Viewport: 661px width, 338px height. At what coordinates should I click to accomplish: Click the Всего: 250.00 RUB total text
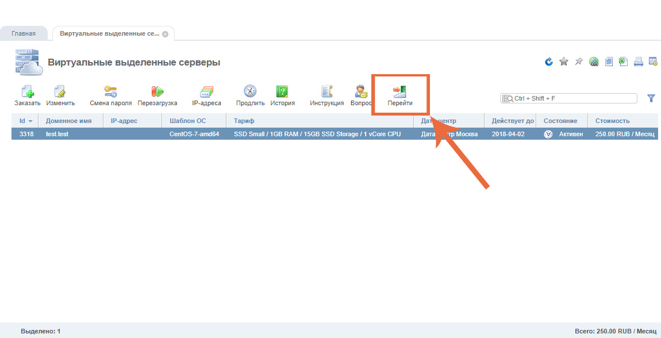click(616, 331)
